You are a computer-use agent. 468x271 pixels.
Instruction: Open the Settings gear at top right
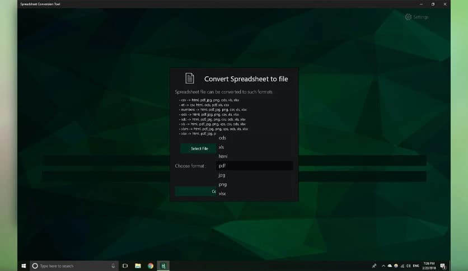tap(408, 17)
